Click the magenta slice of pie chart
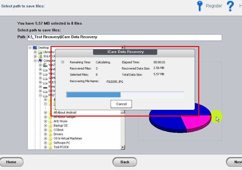 (196, 122)
